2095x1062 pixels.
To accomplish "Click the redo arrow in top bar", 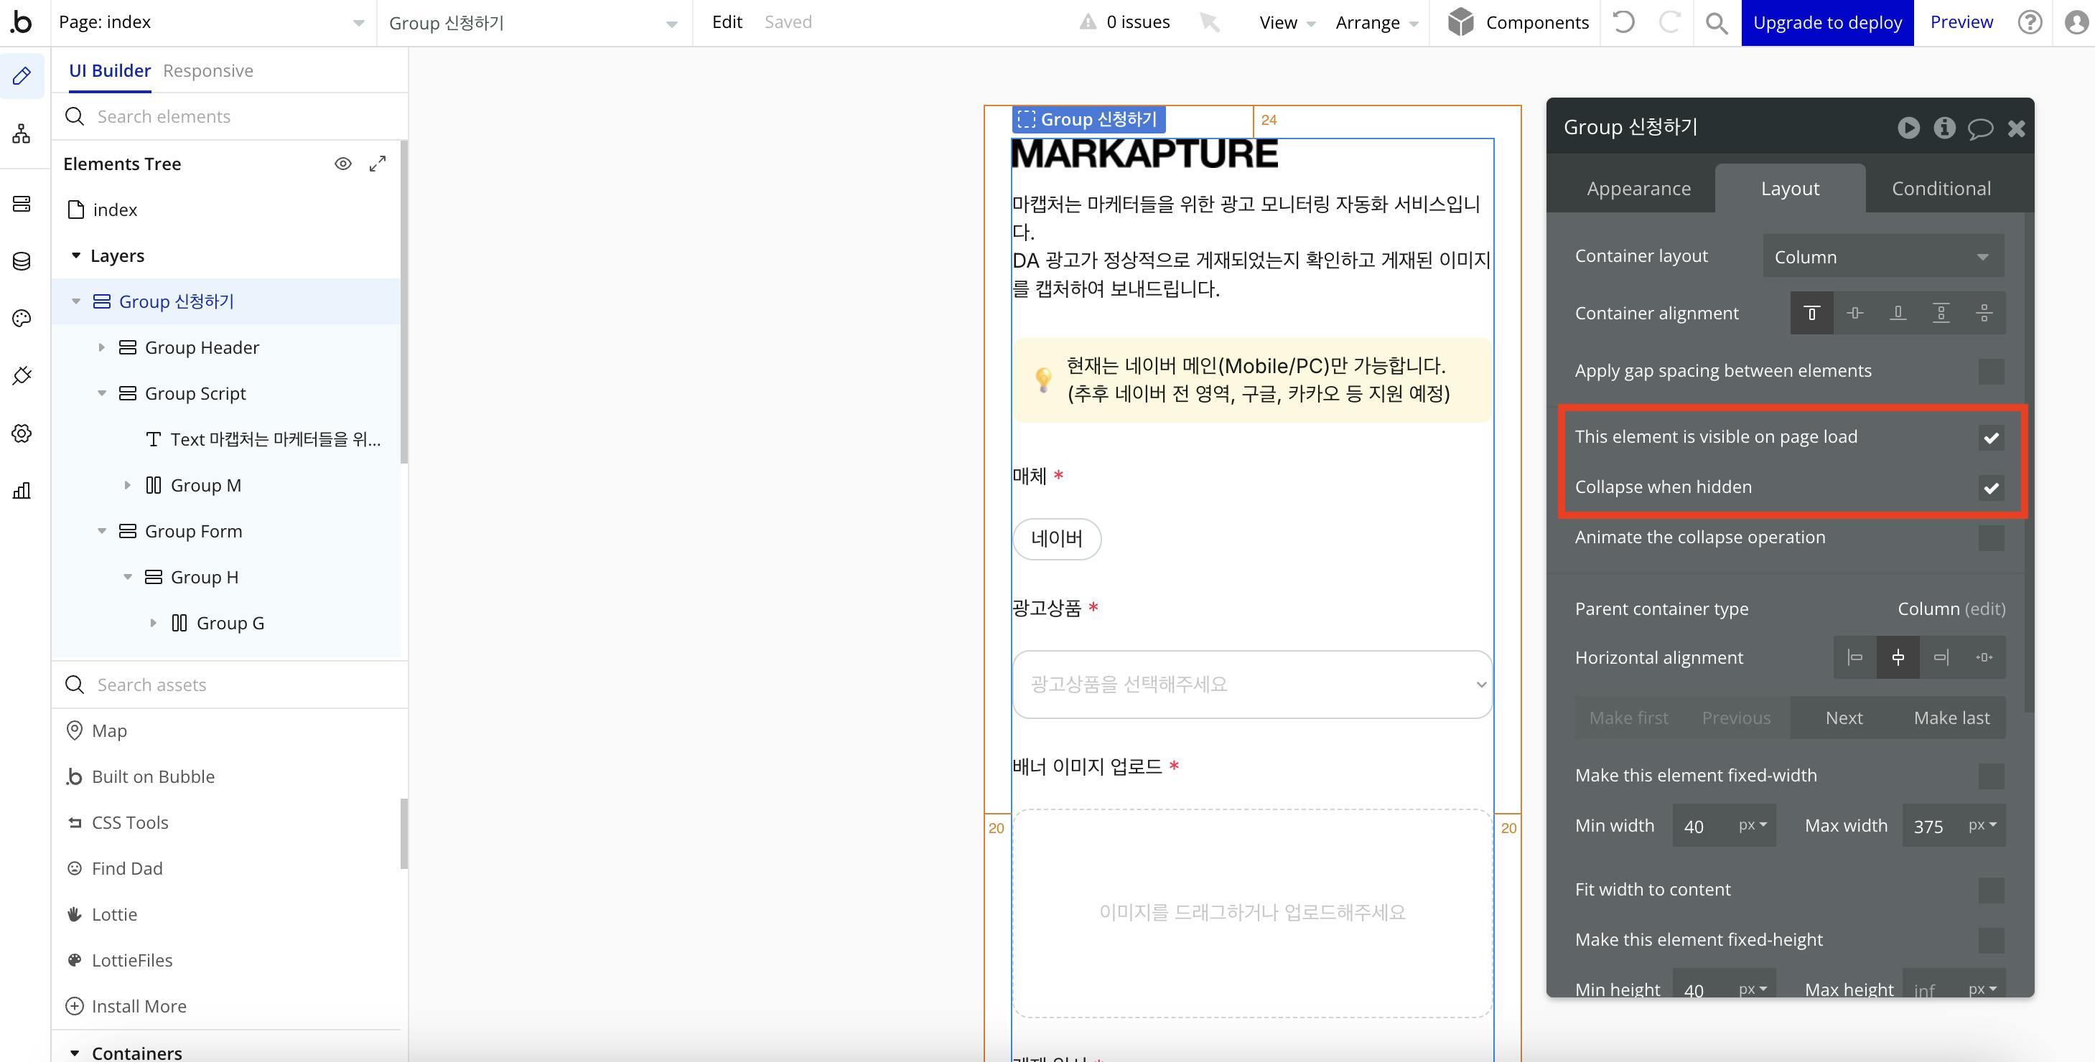I will coord(1670,22).
